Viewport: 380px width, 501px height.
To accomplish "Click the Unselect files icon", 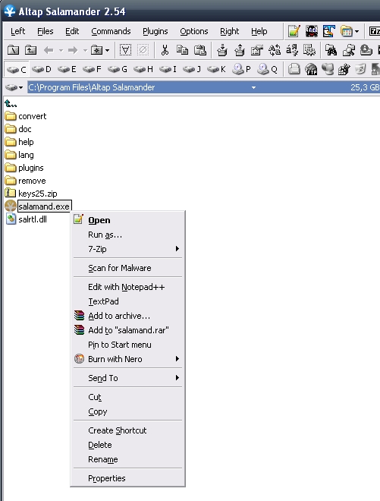I will (x=143, y=50).
